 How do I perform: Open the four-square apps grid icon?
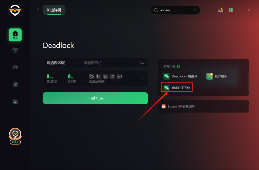tap(231, 10)
